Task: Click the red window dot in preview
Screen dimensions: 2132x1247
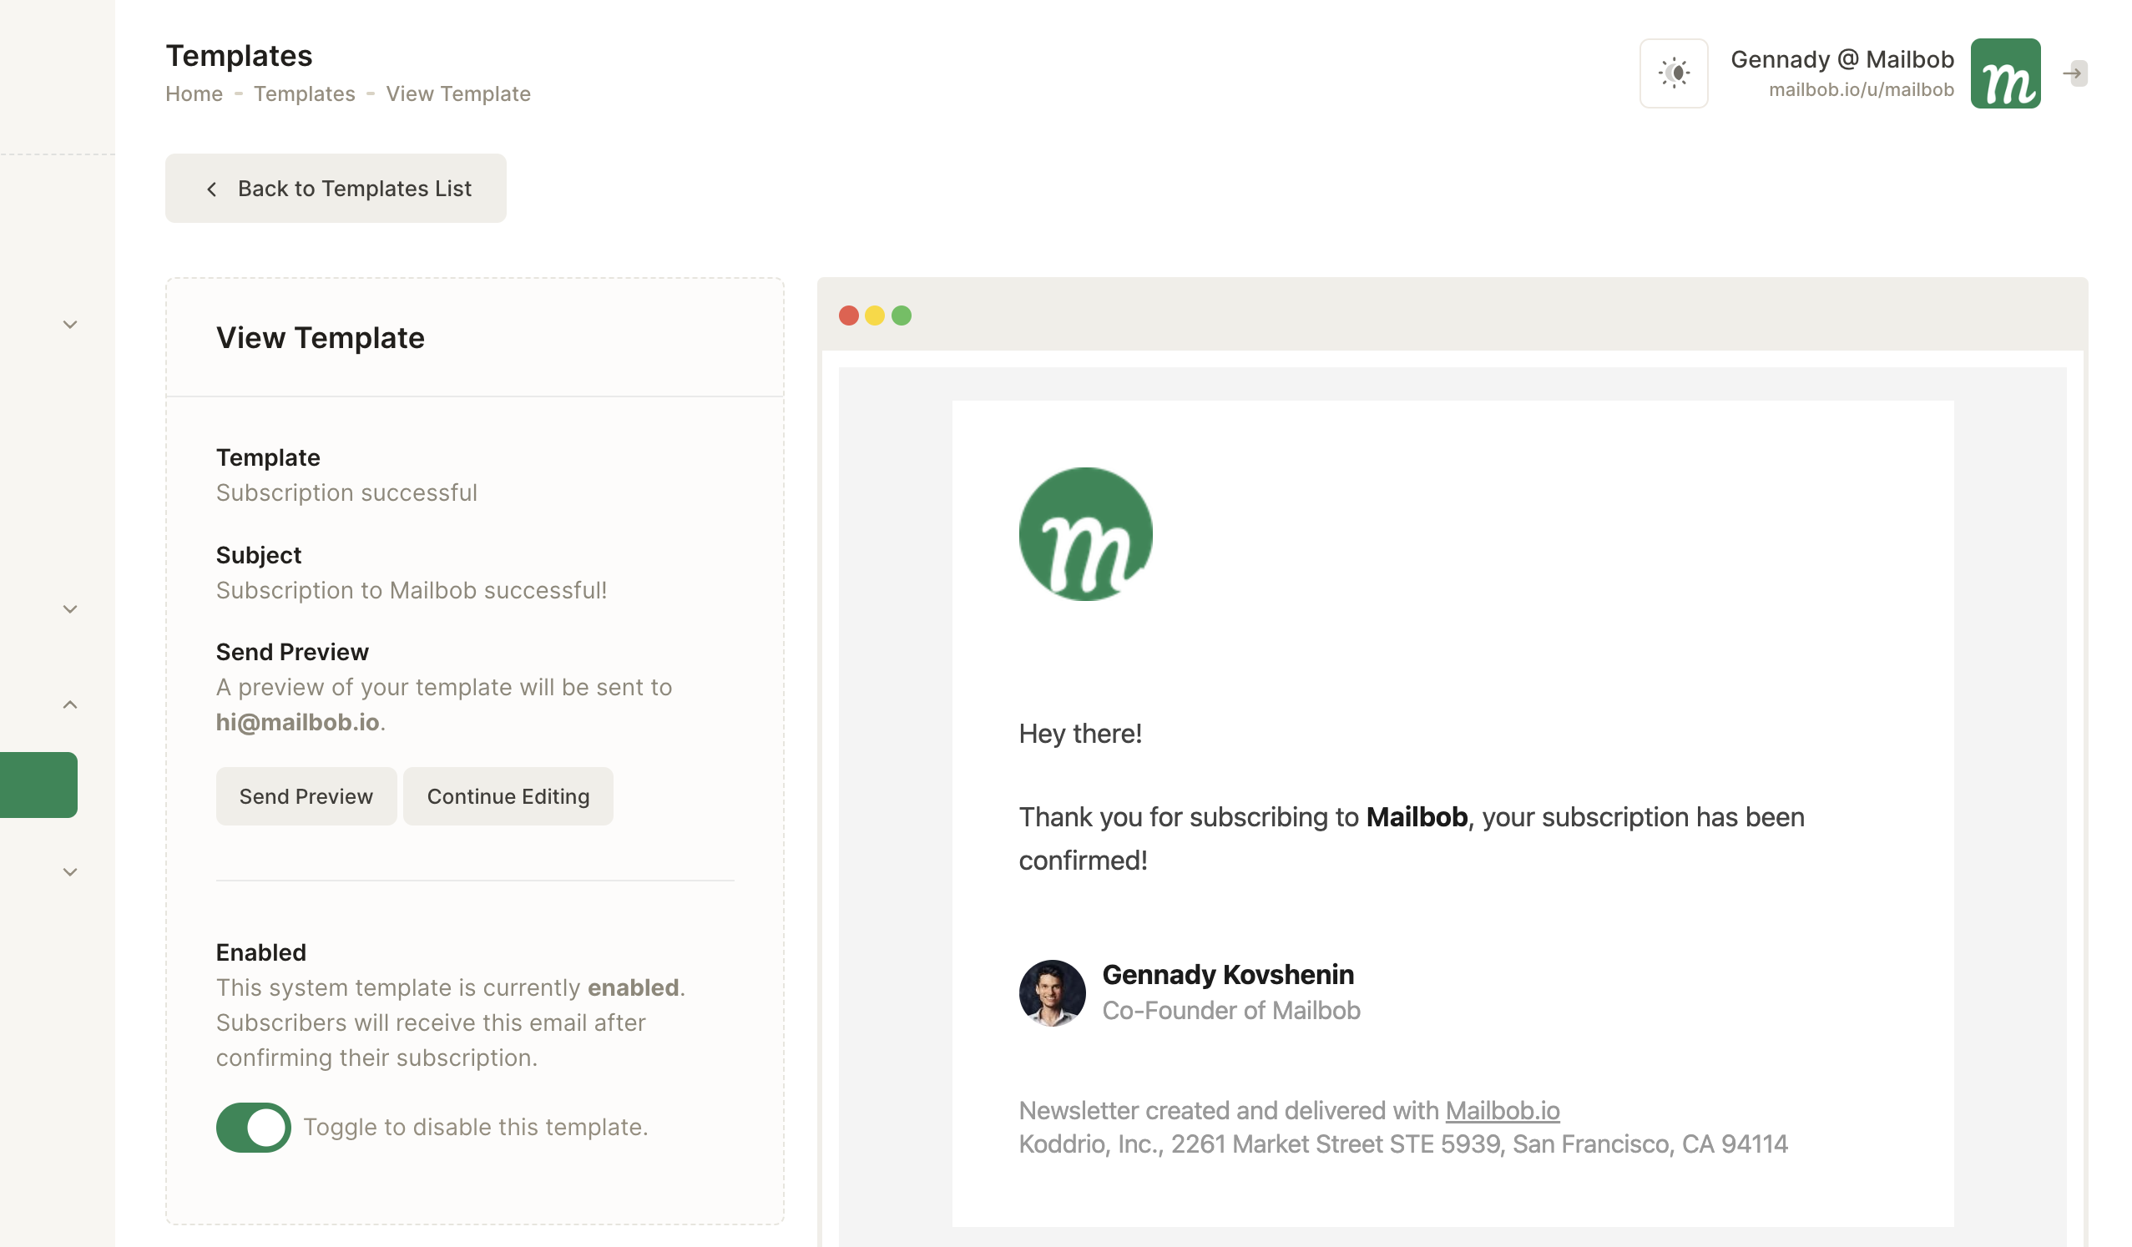Action: coord(849,316)
